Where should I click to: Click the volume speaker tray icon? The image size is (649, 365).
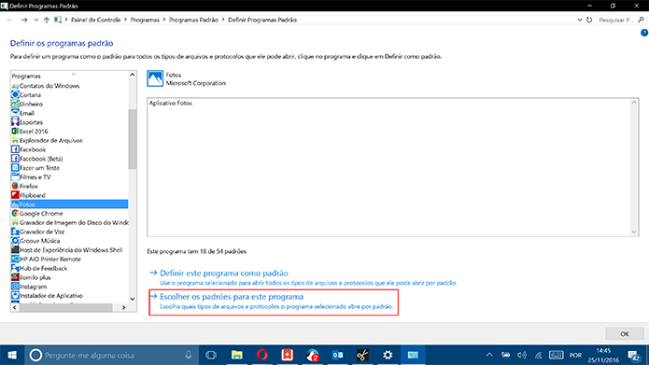(522, 355)
